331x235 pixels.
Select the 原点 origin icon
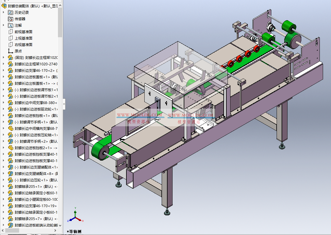coord(11,51)
